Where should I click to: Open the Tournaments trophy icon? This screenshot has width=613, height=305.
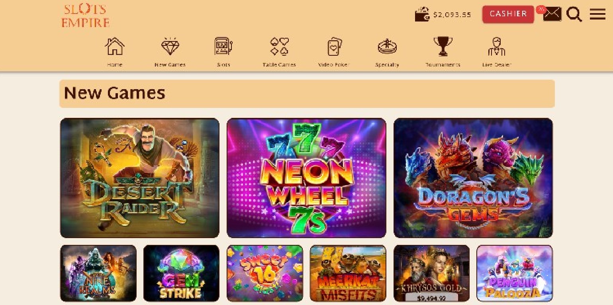(x=443, y=46)
